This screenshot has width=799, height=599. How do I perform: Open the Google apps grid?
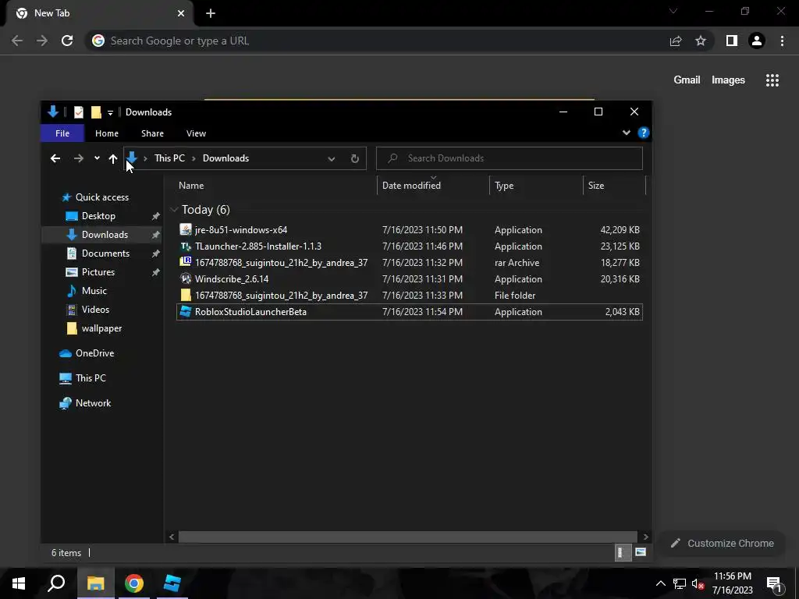772,80
